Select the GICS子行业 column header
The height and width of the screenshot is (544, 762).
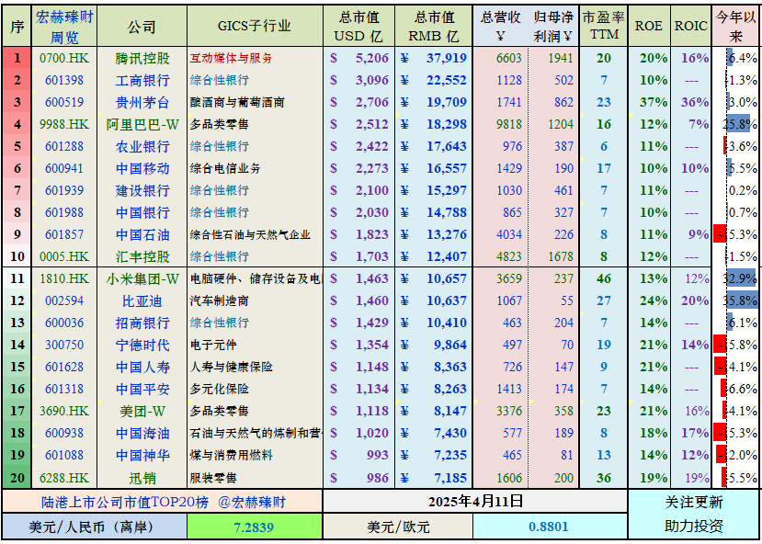[x=255, y=27]
